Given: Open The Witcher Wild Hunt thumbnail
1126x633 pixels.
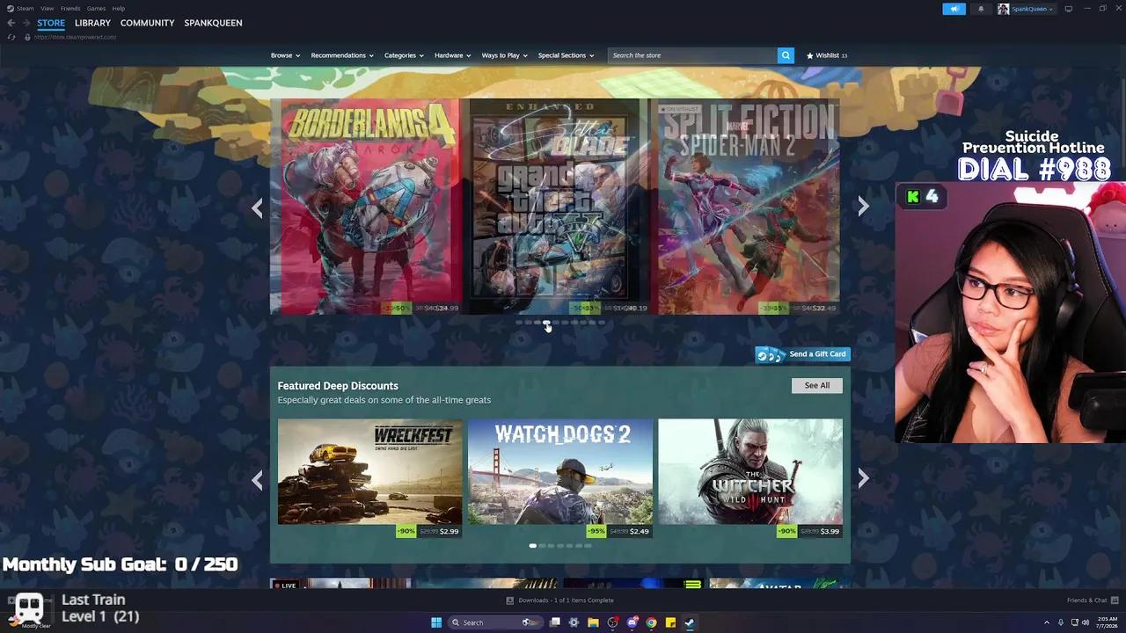Looking at the screenshot, I should 750,471.
